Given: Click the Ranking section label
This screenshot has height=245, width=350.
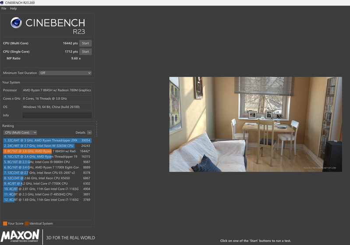Looking at the screenshot, I should tap(8, 126).
